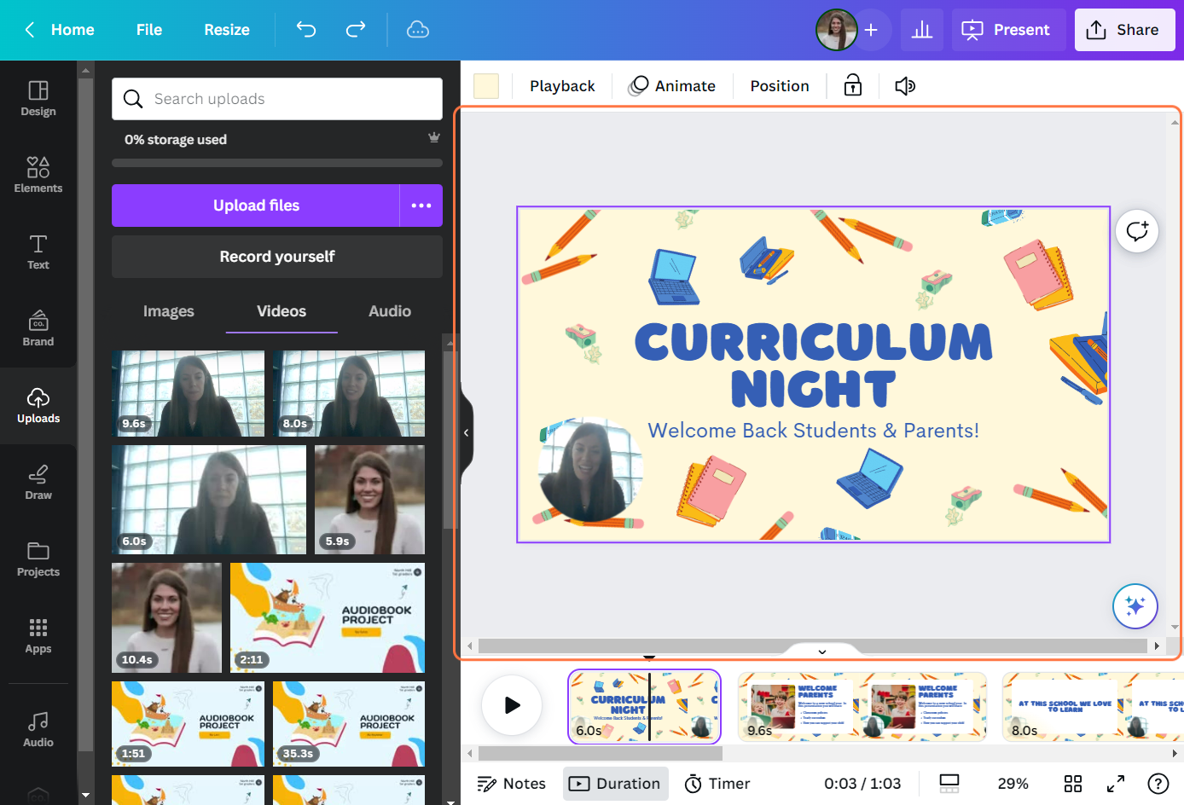Click the Share button

pos(1124,30)
